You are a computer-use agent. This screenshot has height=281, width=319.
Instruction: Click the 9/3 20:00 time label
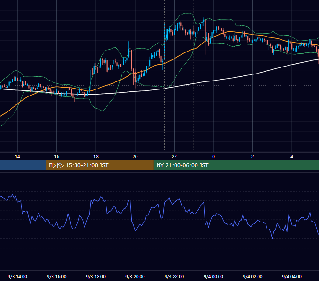(x=135, y=276)
